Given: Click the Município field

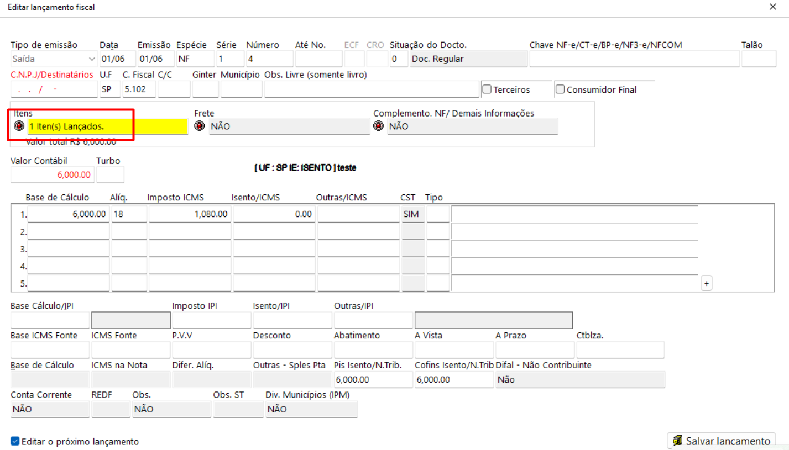Looking at the screenshot, I should pos(241,89).
